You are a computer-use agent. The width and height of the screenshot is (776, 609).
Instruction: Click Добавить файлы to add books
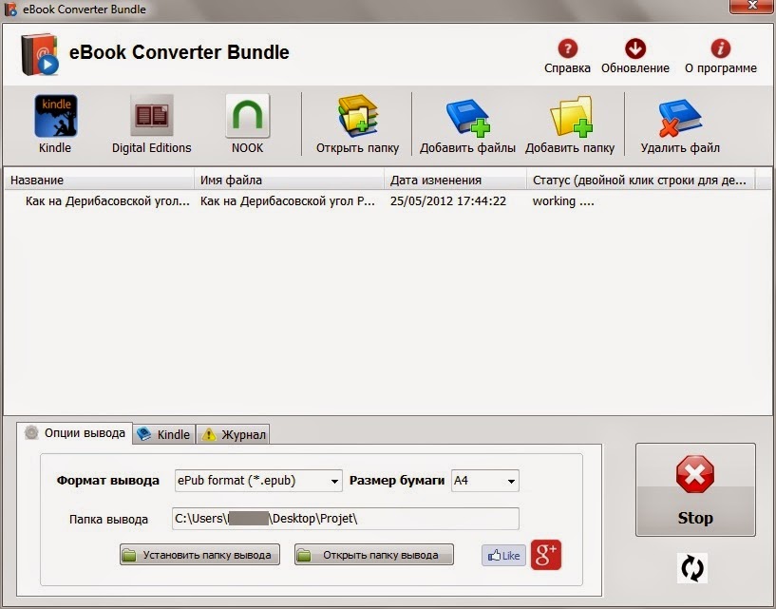coord(467,118)
